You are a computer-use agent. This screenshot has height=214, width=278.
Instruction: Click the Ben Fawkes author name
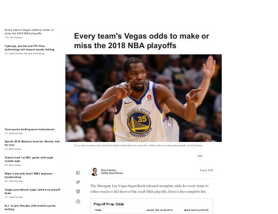tap(108, 170)
